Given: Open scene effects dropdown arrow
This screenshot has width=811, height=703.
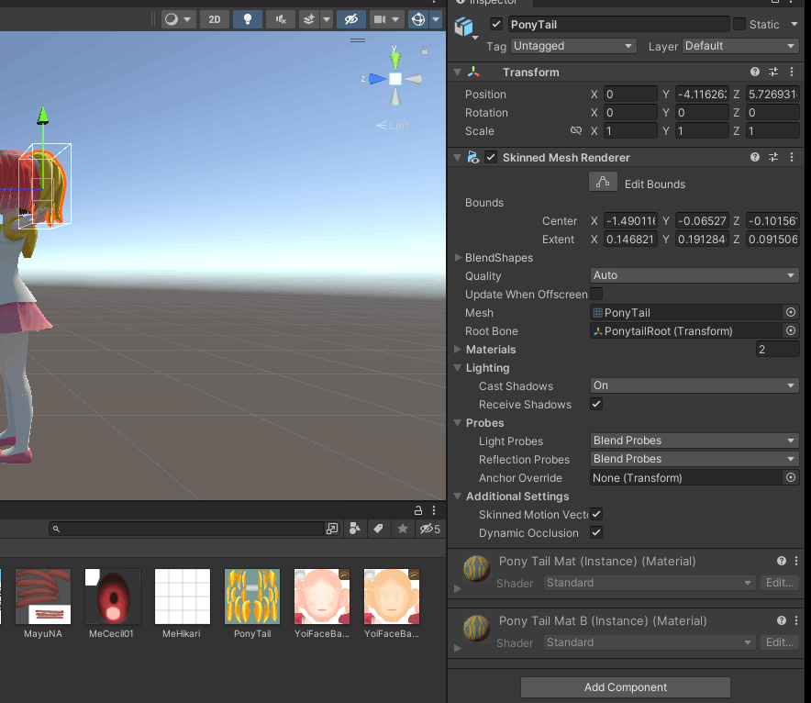Looking at the screenshot, I should point(327,19).
